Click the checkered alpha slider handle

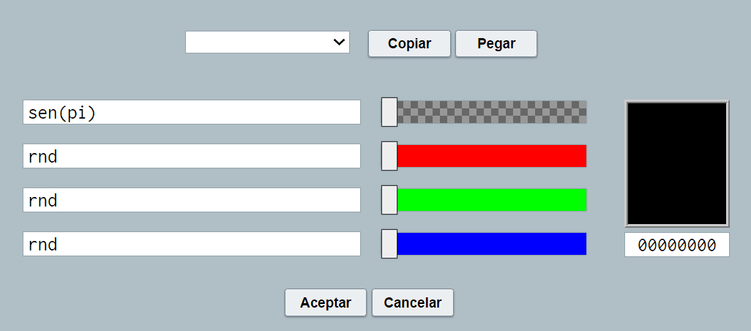click(389, 112)
